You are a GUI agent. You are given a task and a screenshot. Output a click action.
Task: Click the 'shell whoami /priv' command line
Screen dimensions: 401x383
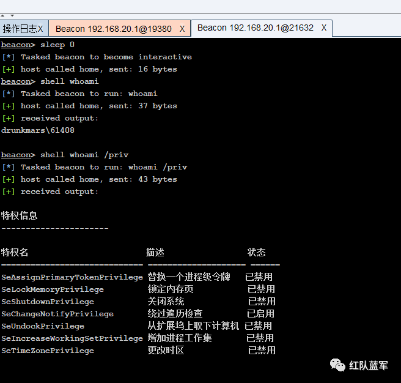coord(65,155)
